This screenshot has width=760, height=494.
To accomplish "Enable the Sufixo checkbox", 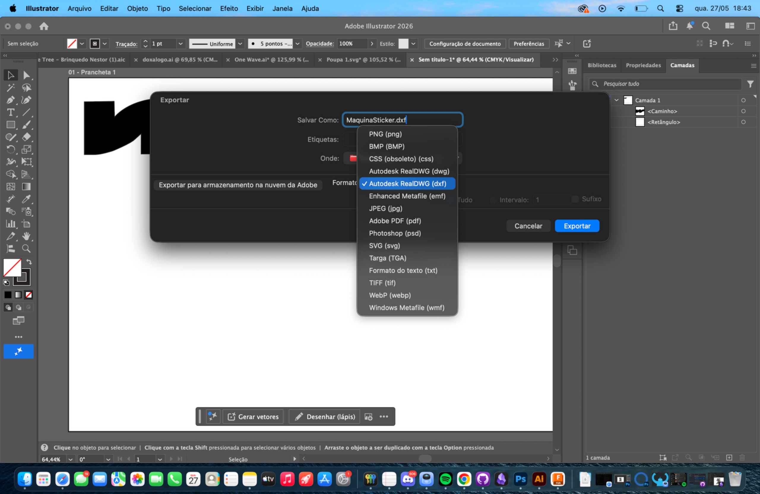I will coord(575,199).
